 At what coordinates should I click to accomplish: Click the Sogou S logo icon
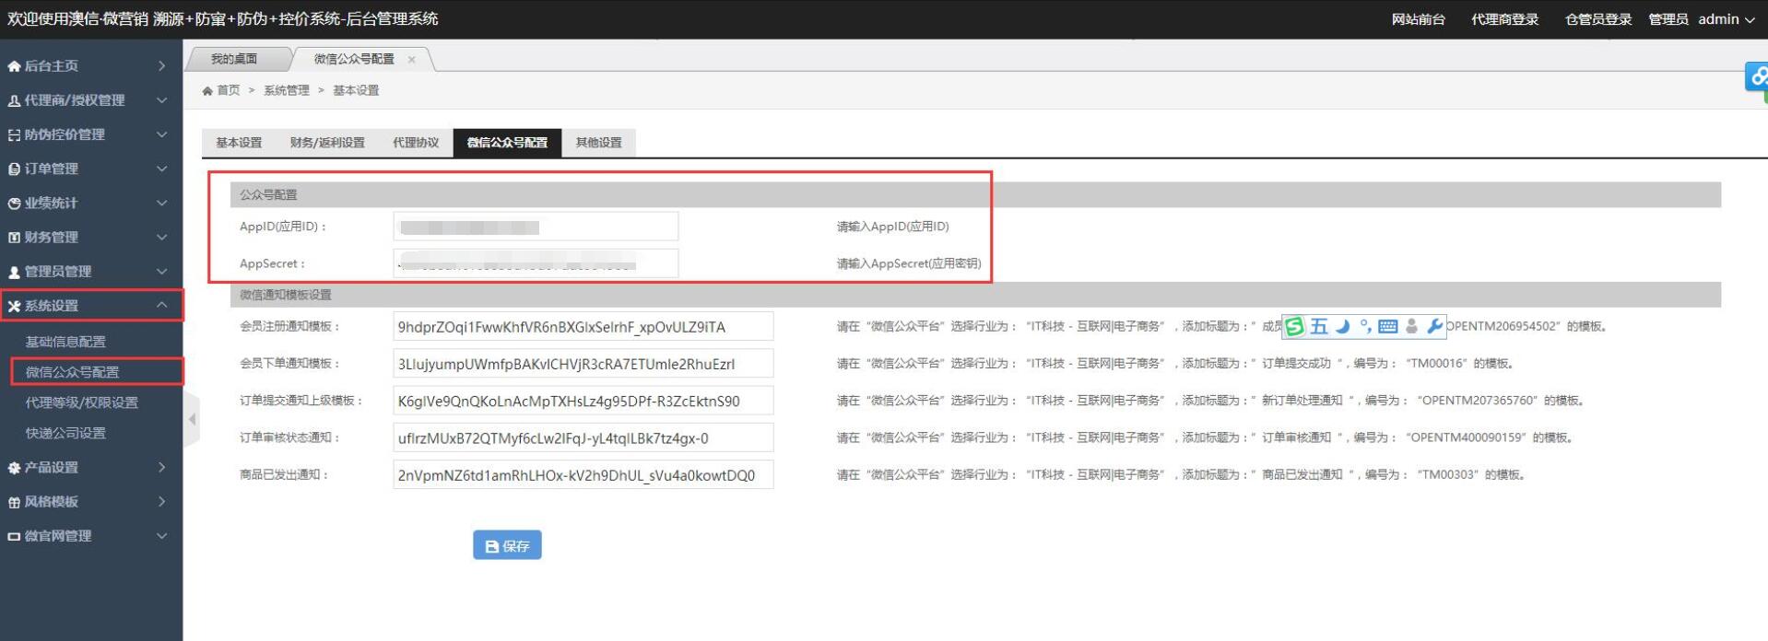click(x=1295, y=326)
